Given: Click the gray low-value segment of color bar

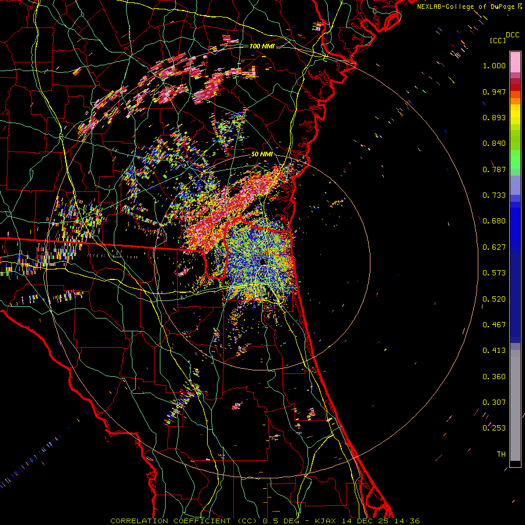Looking at the screenshot, I should [515, 405].
